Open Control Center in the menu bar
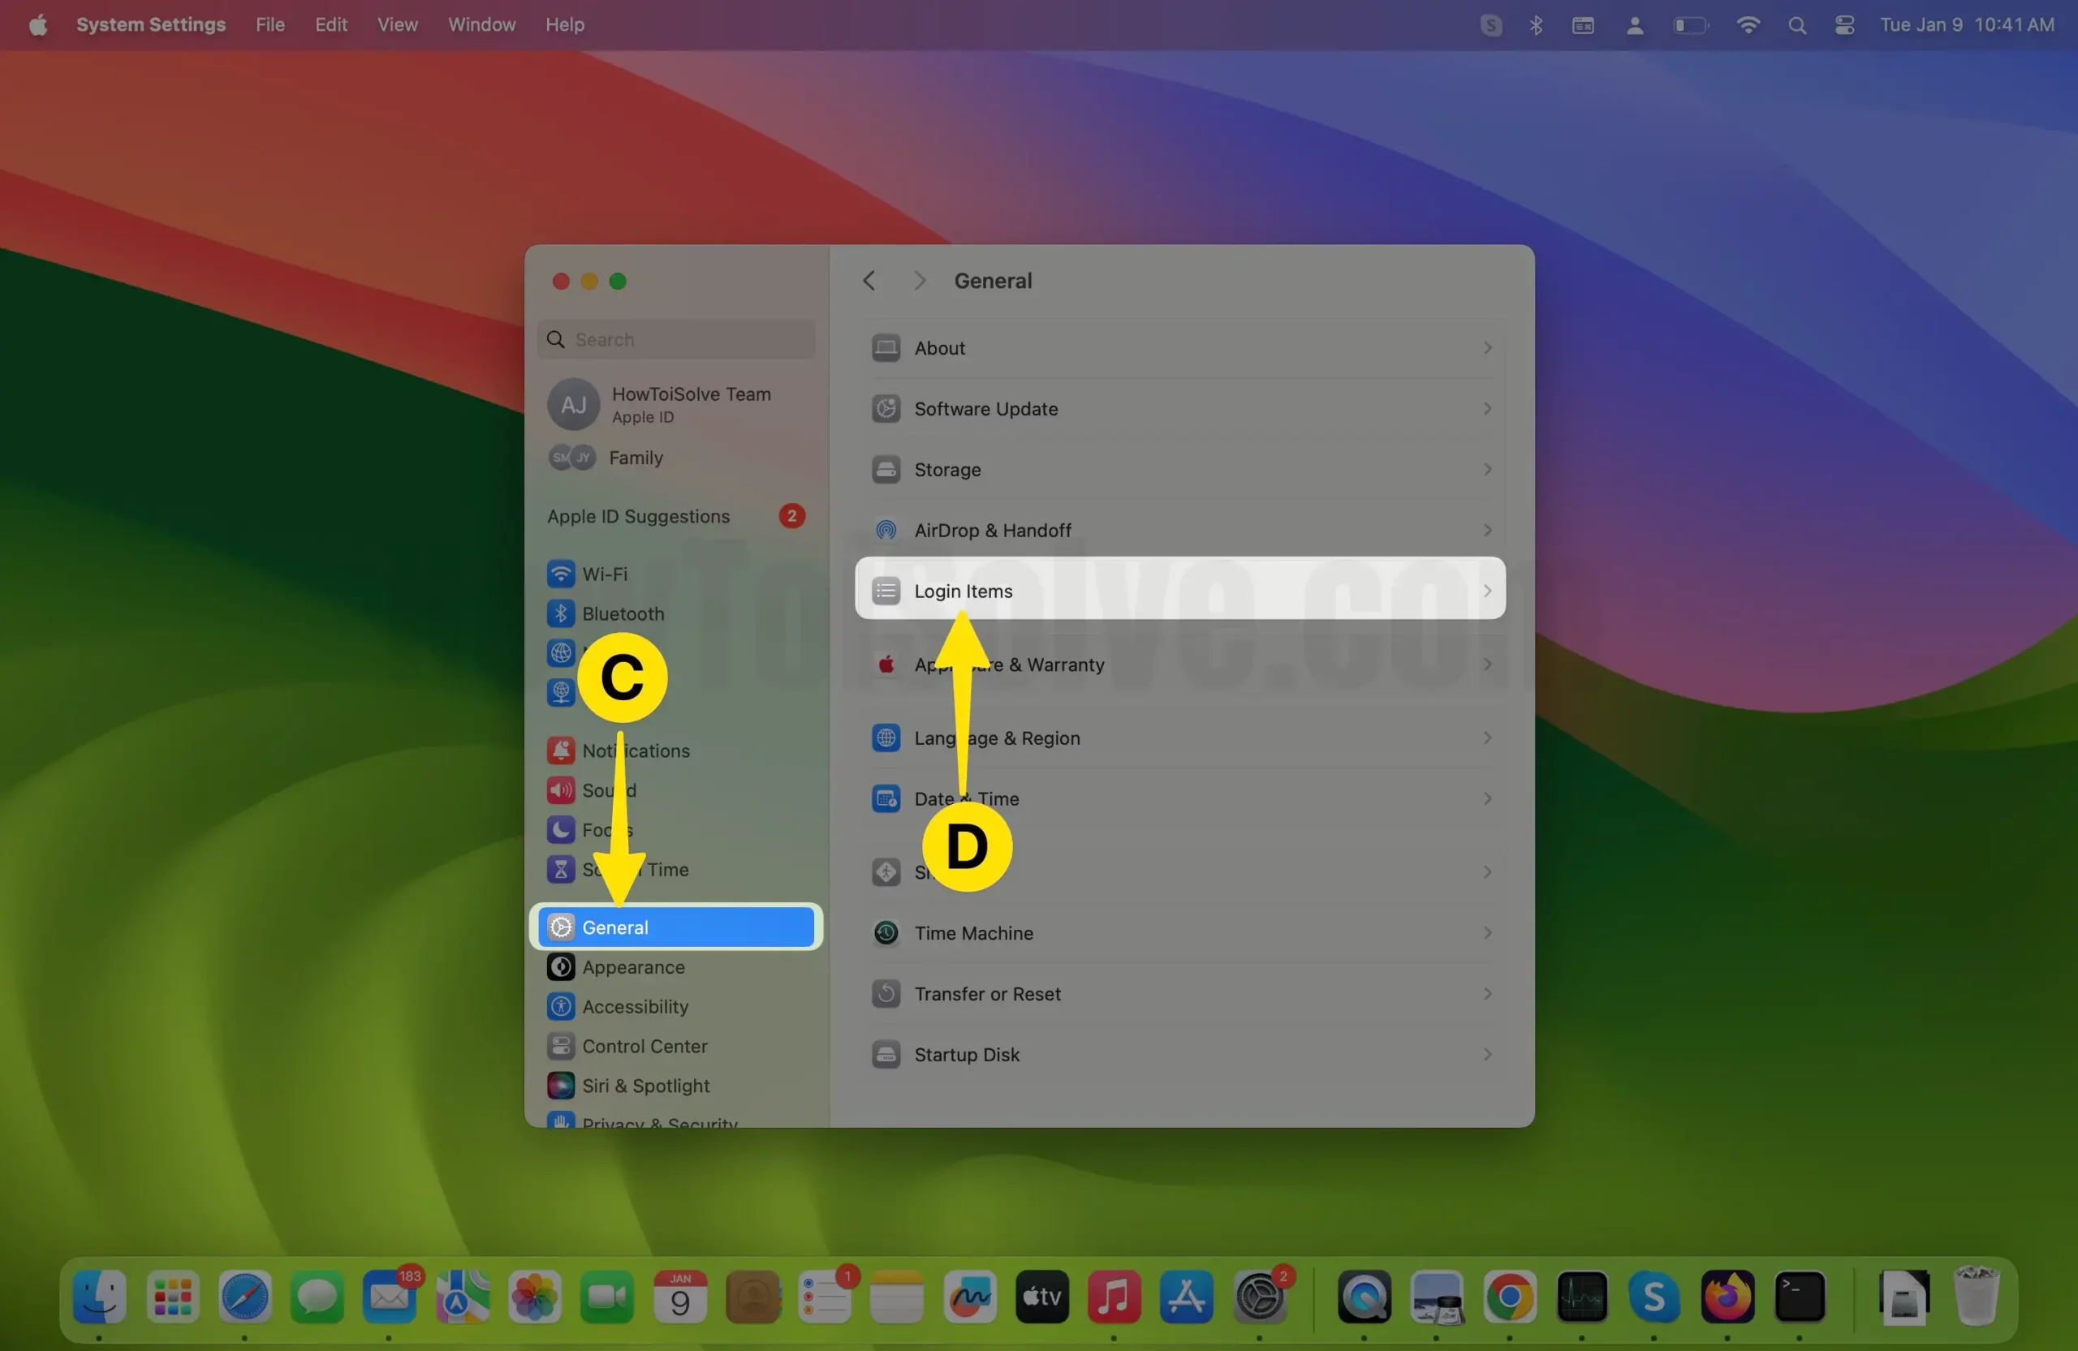Image resolution: width=2078 pixels, height=1351 pixels. 1844,24
